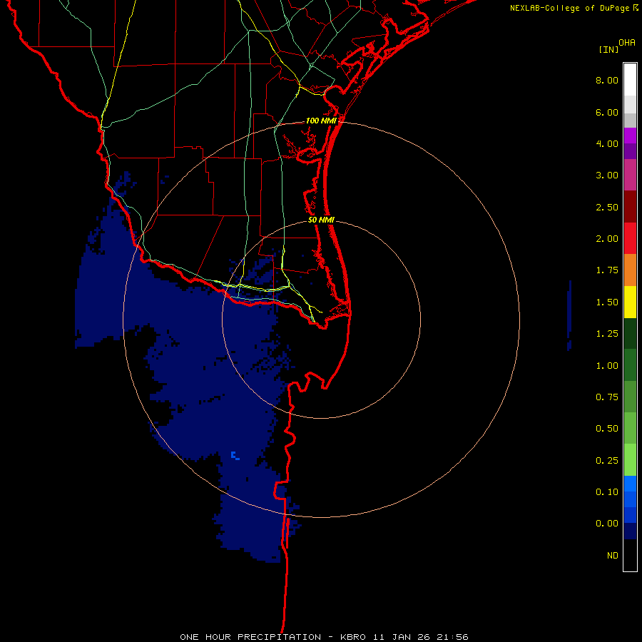This screenshot has width=642, height=642.
Task: Click the 1.25 legend value
Action: [x=607, y=334]
